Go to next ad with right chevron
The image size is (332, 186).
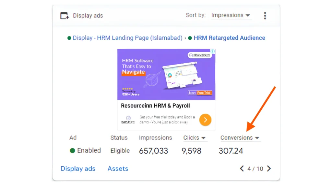tap(269, 169)
